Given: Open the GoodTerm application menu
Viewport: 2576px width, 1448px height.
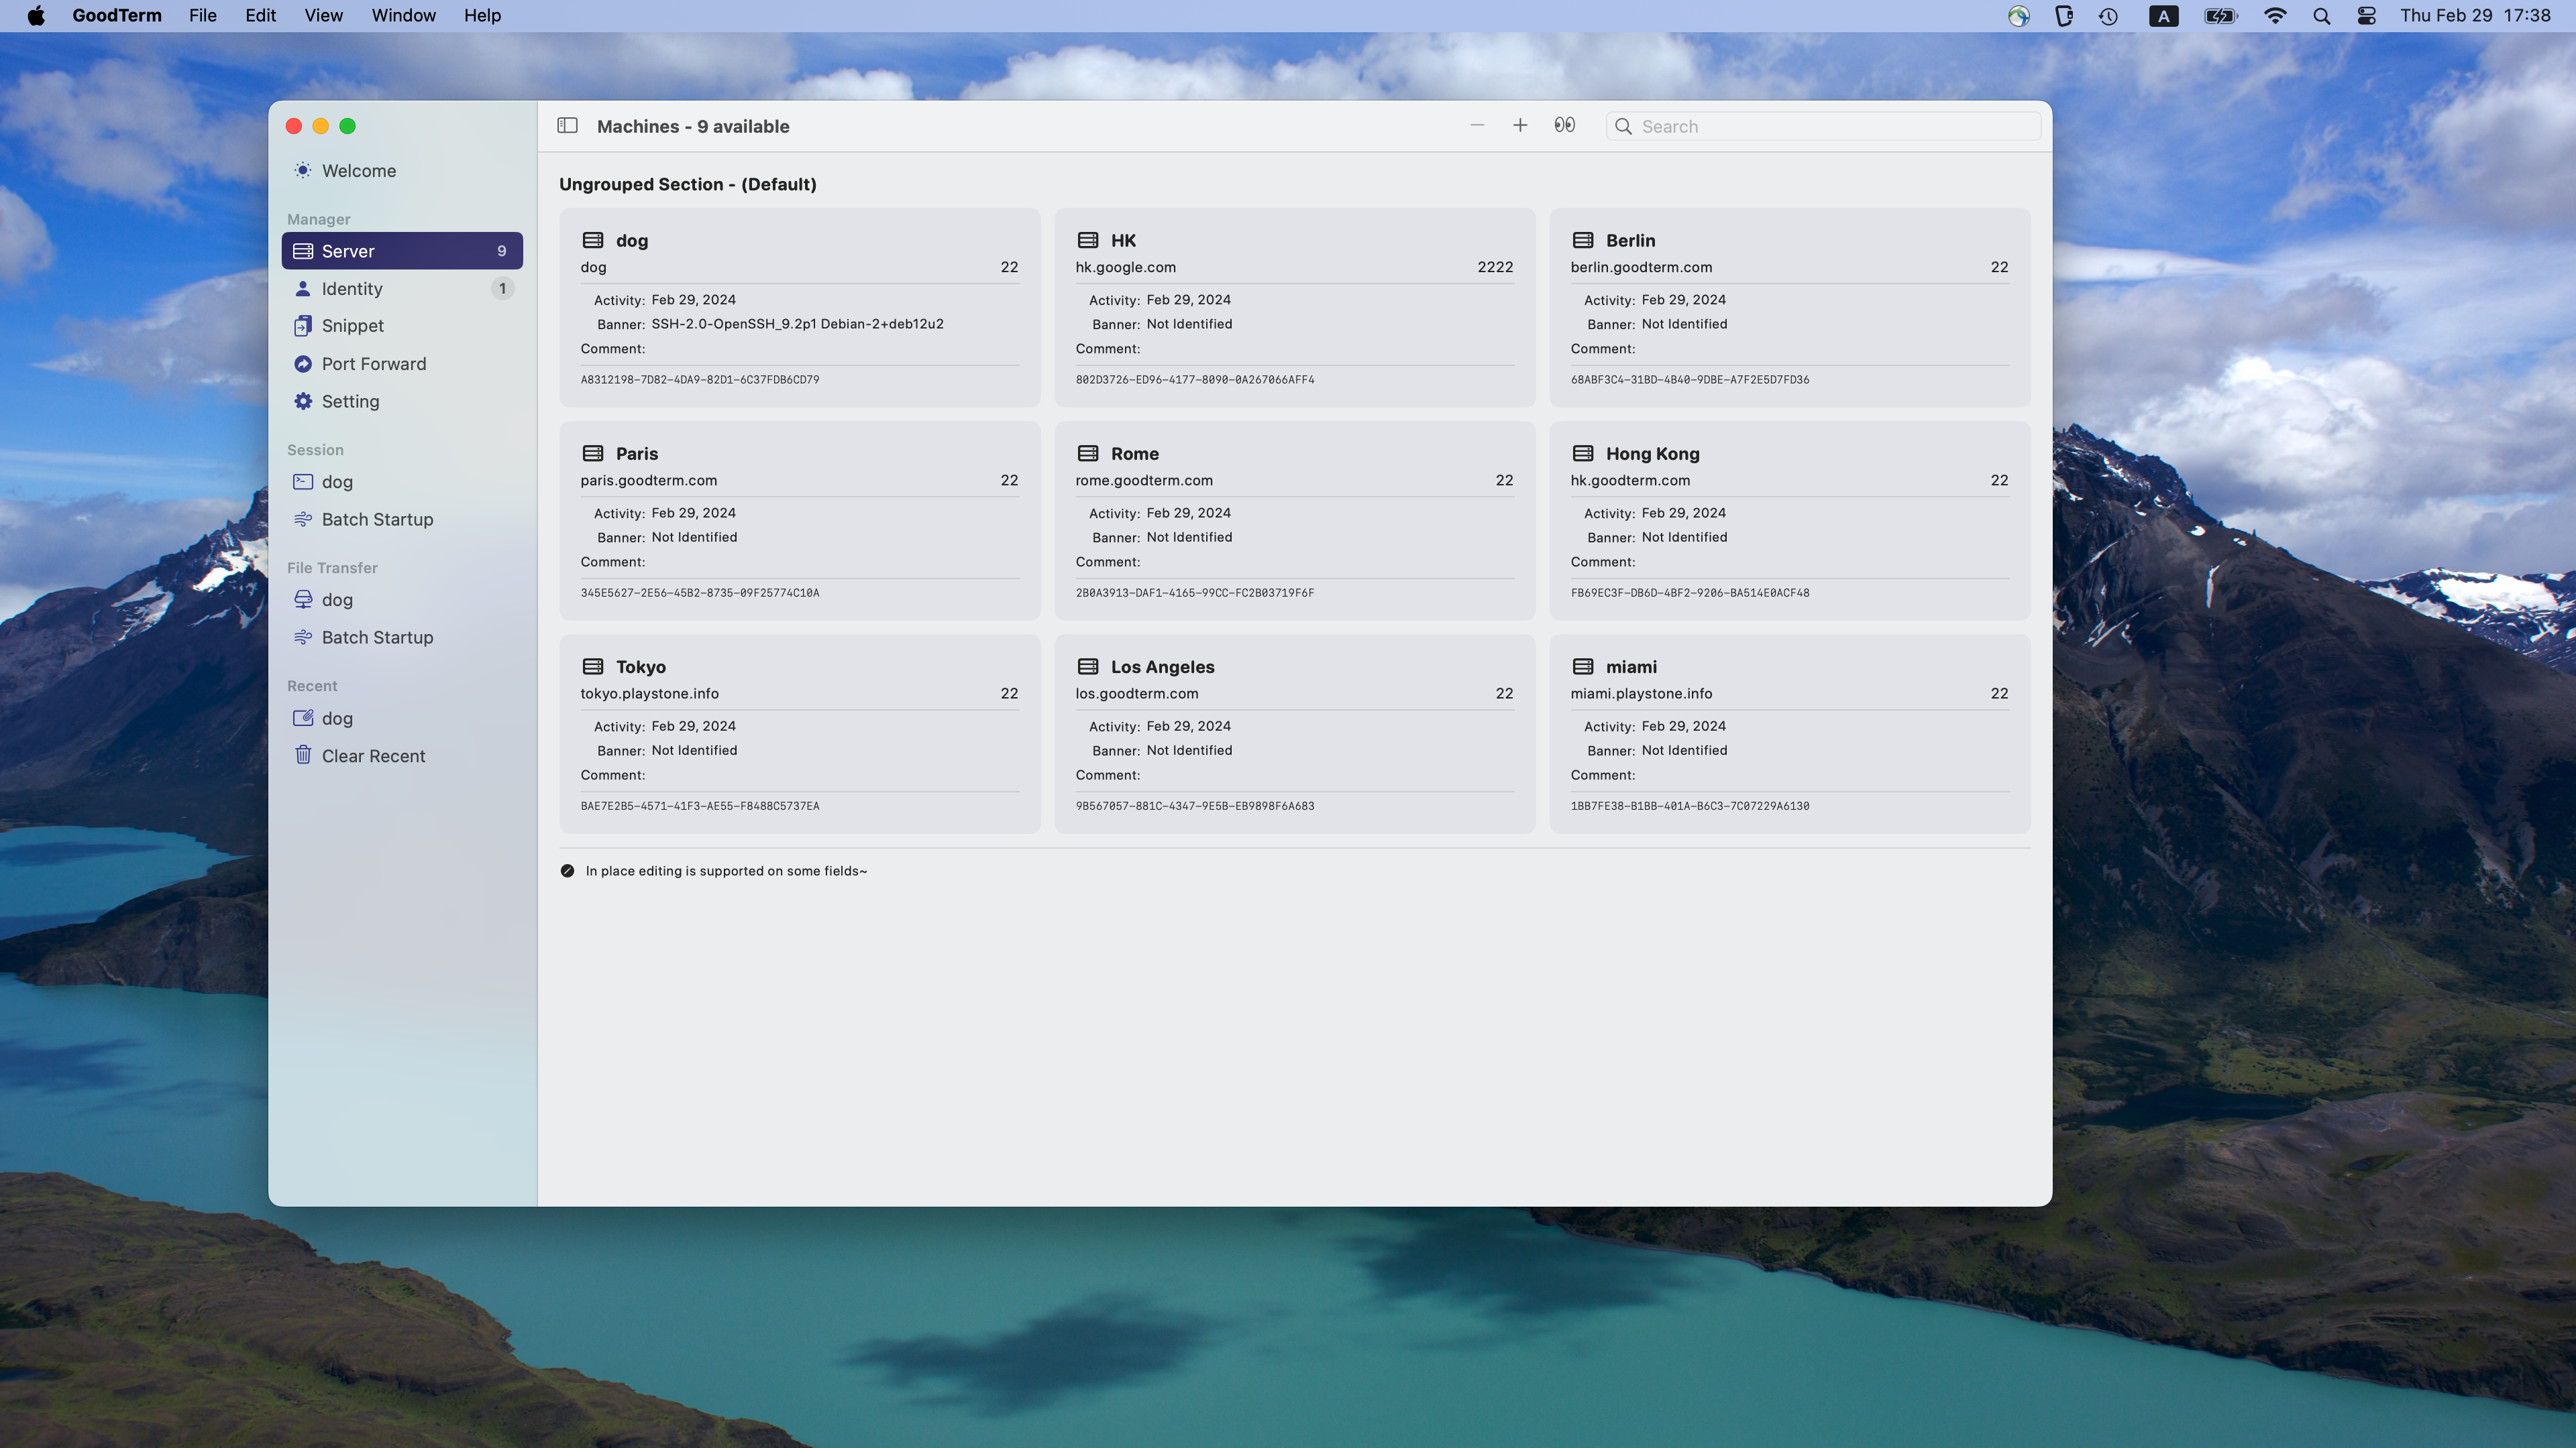Looking at the screenshot, I should [116, 15].
